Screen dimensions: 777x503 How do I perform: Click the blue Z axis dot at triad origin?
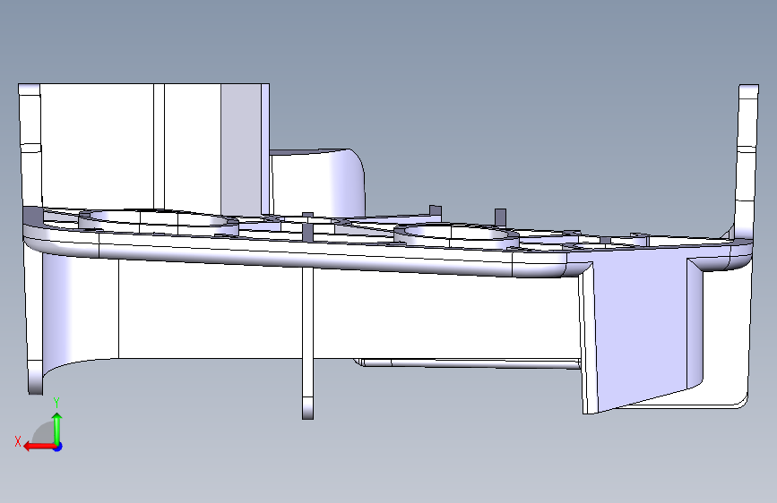point(58,447)
